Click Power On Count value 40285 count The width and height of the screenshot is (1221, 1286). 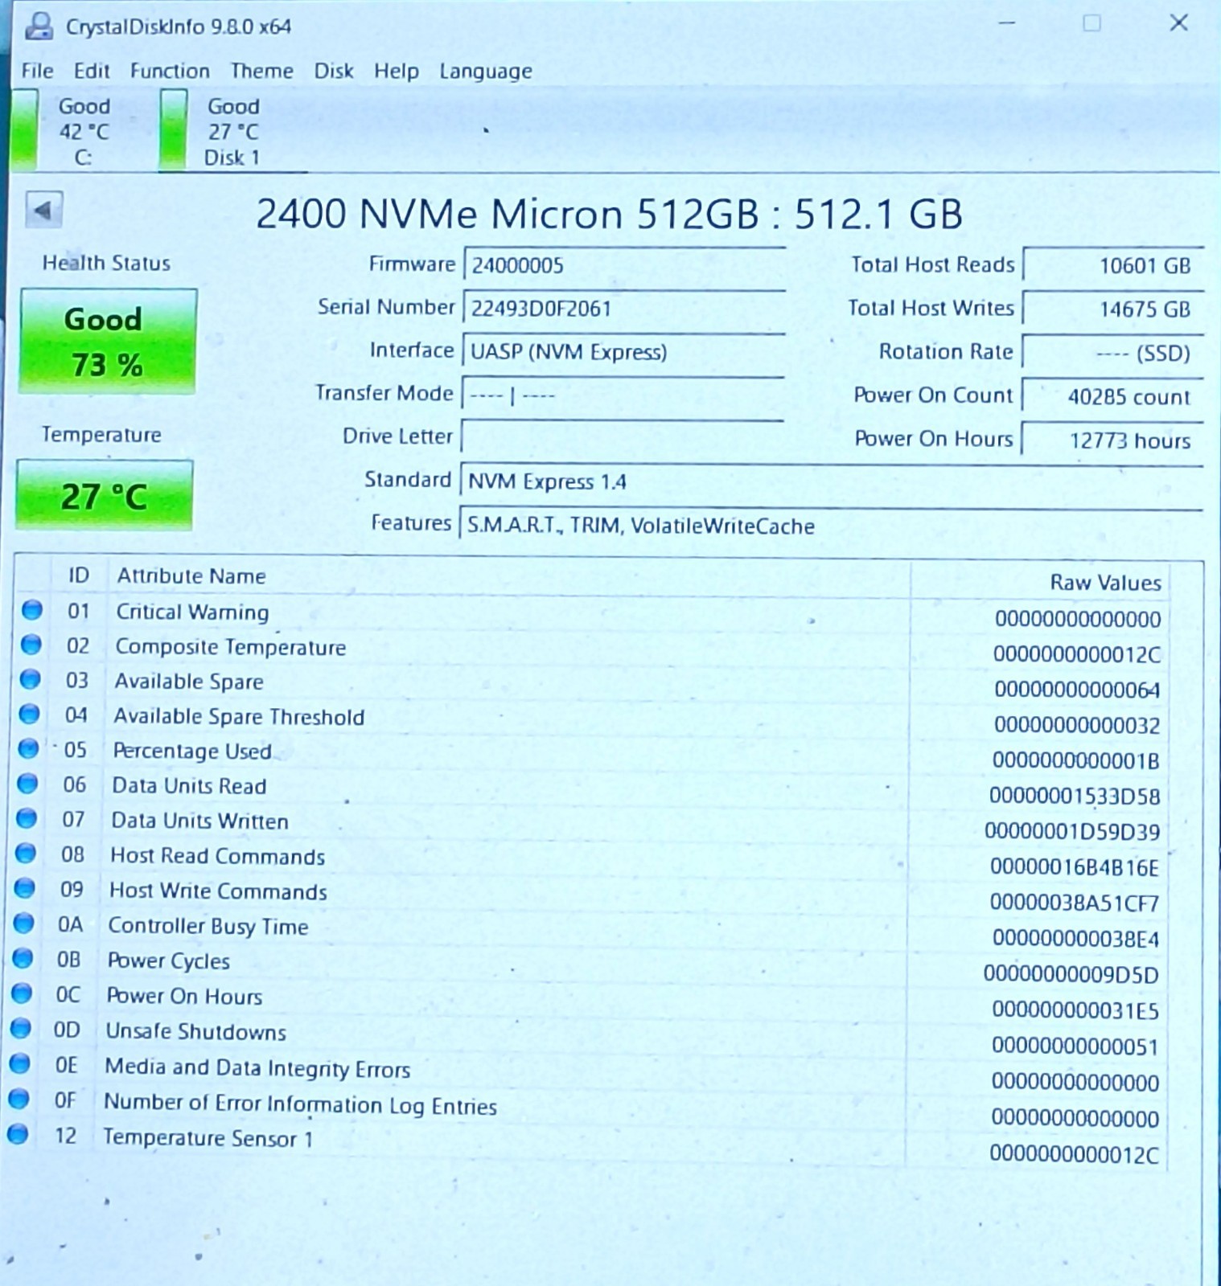tap(1112, 396)
